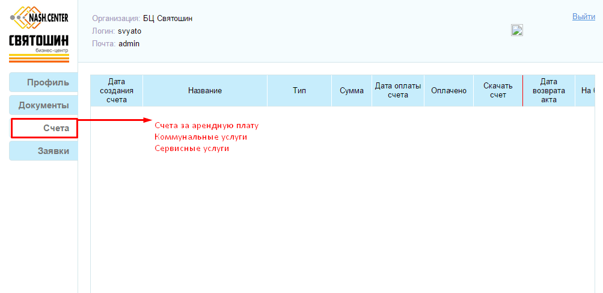Open the Документы sidebar tab
Image resolution: width=603 pixels, height=293 pixels.
[43, 105]
